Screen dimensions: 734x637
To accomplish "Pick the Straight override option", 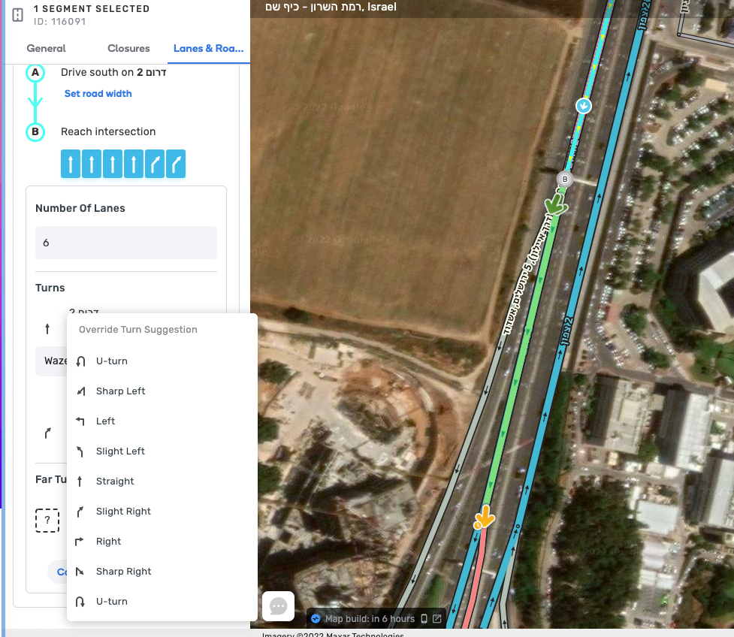I will pos(115,482).
